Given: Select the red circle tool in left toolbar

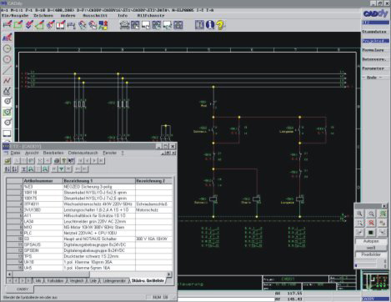Looking at the screenshot, I should click(x=8, y=59).
